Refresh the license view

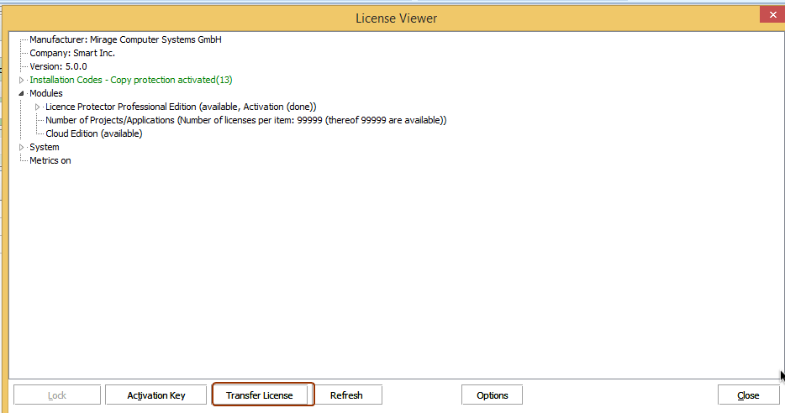click(x=346, y=395)
